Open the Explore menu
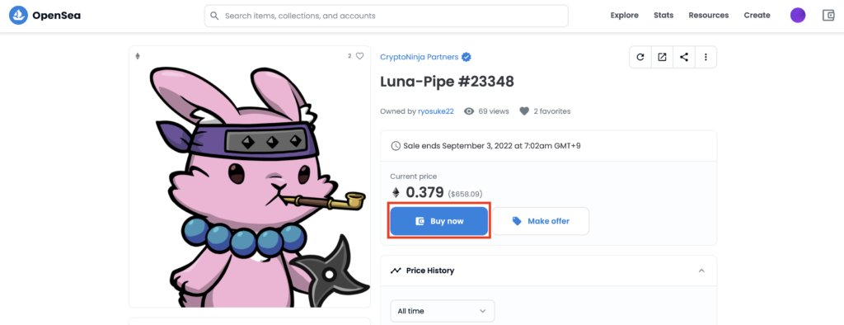This screenshot has width=844, height=325. (x=625, y=15)
